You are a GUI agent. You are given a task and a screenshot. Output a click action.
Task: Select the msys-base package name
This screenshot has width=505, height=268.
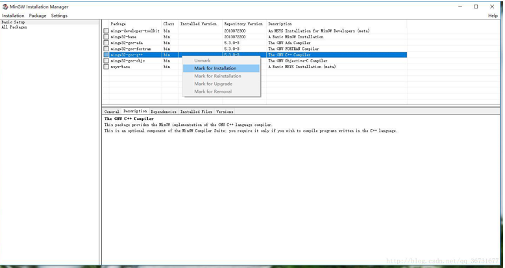(120, 67)
